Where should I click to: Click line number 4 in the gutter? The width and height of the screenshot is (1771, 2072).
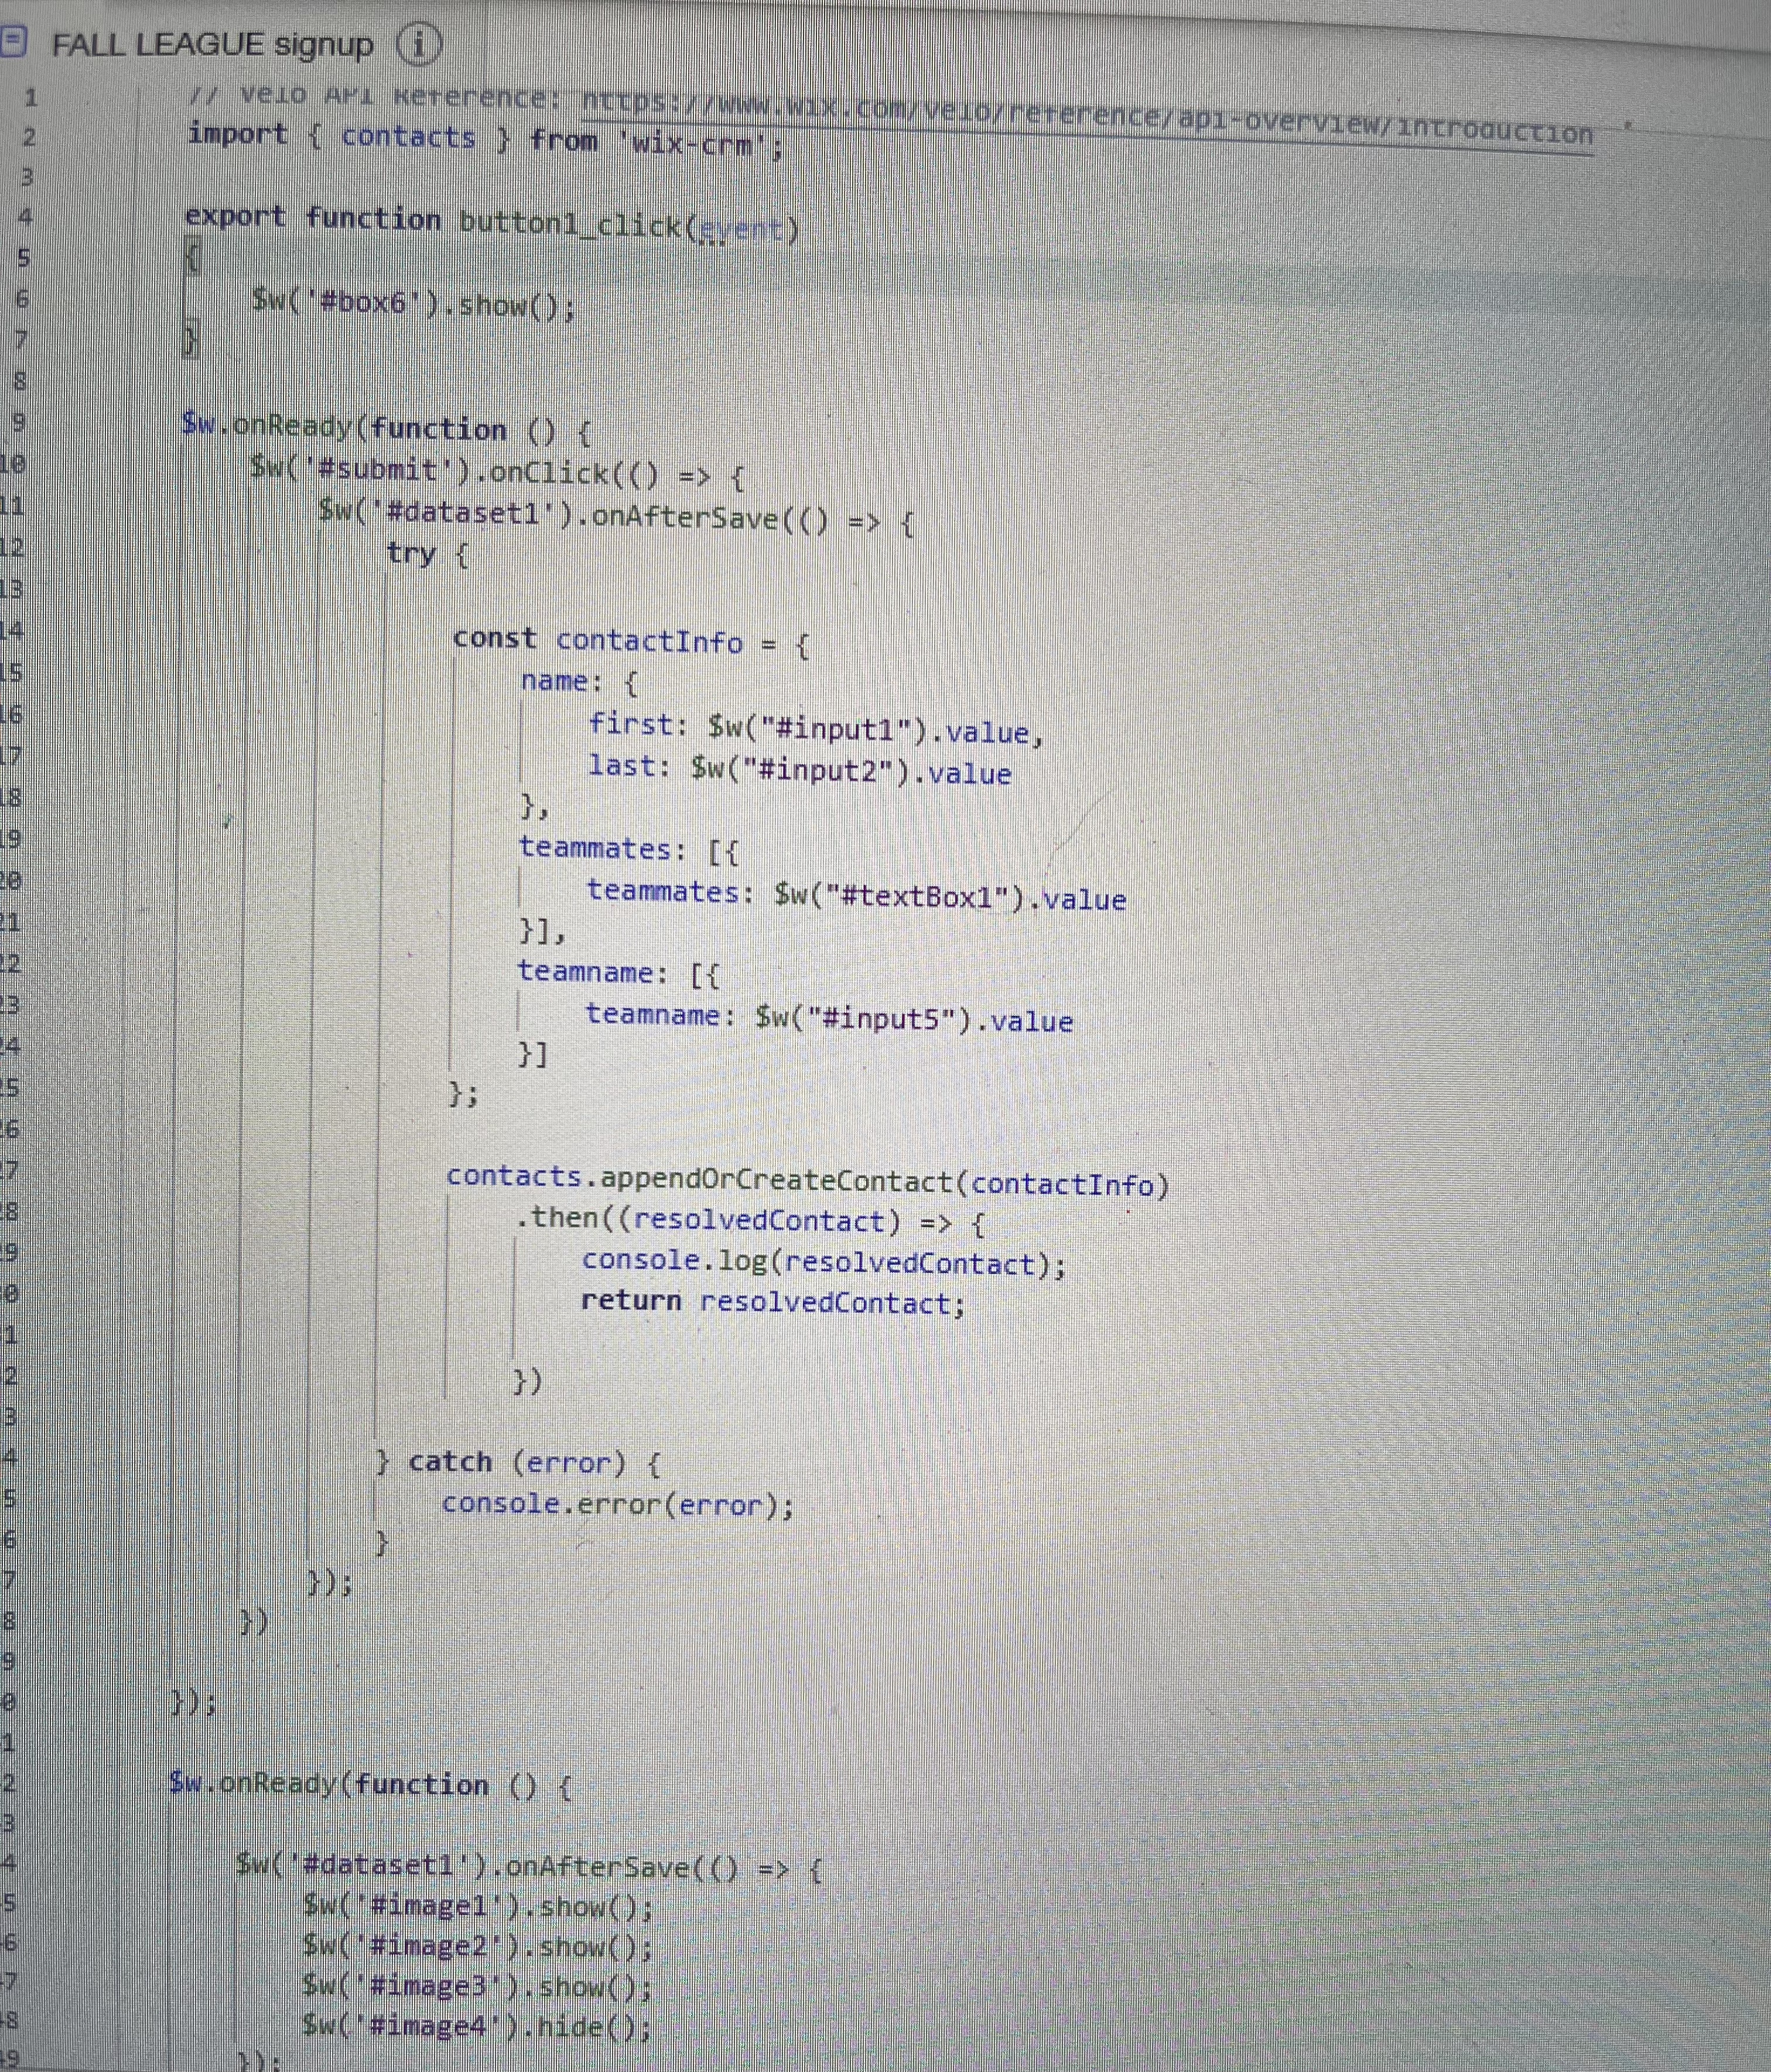[26, 216]
